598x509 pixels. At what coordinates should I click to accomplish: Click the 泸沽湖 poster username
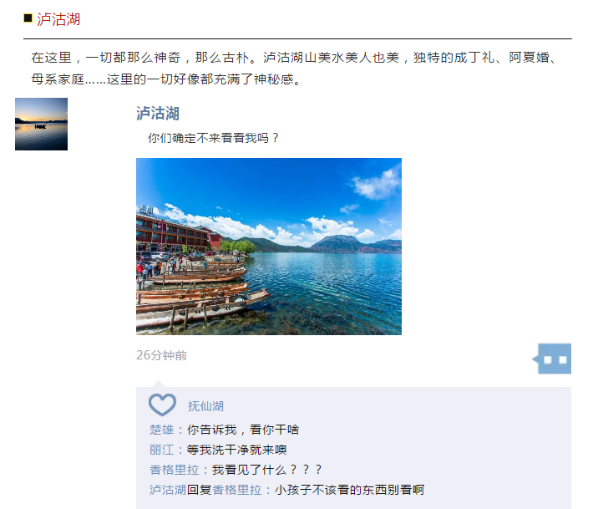point(158,114)
